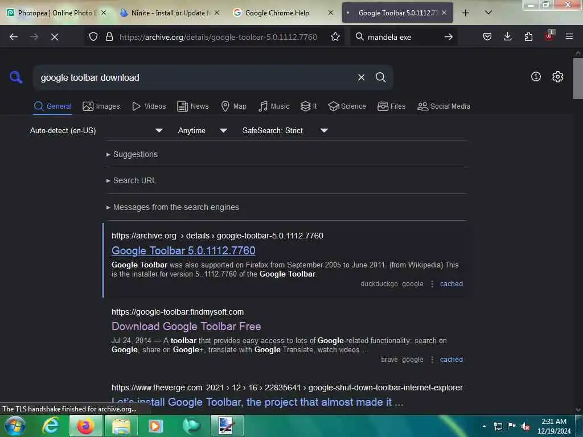Open search preferences gear
Image resolution: width=583 pixels, height=437 pixels.
coord(557,77)
